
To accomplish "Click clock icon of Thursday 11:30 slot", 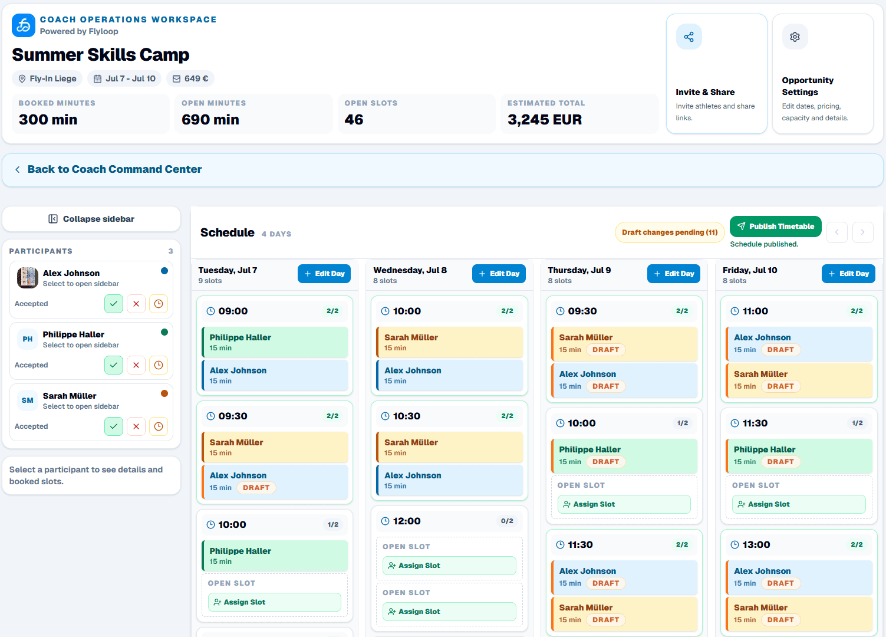I will pyautogui.click(x=560, y=545).
